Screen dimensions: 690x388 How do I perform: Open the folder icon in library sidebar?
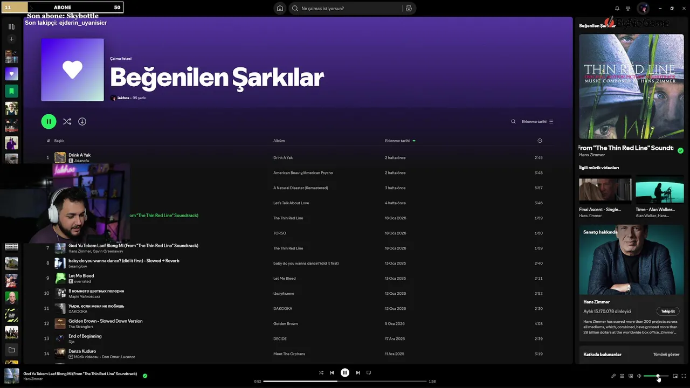click(11, 350)
